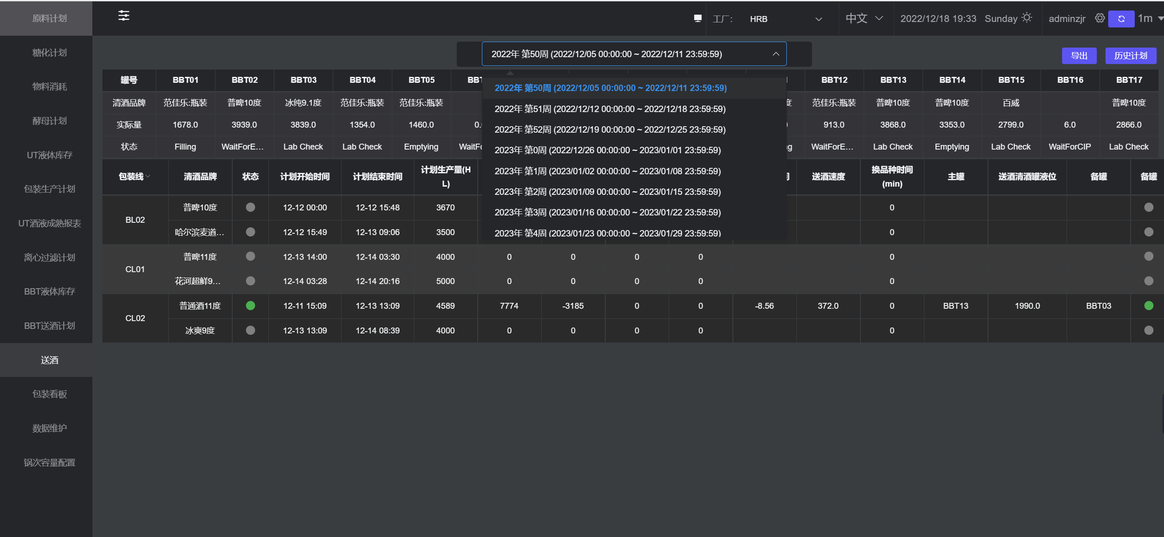1164x537 pixels.
Task: Click the 计划开始时间 column header
Action: point(305,177)
